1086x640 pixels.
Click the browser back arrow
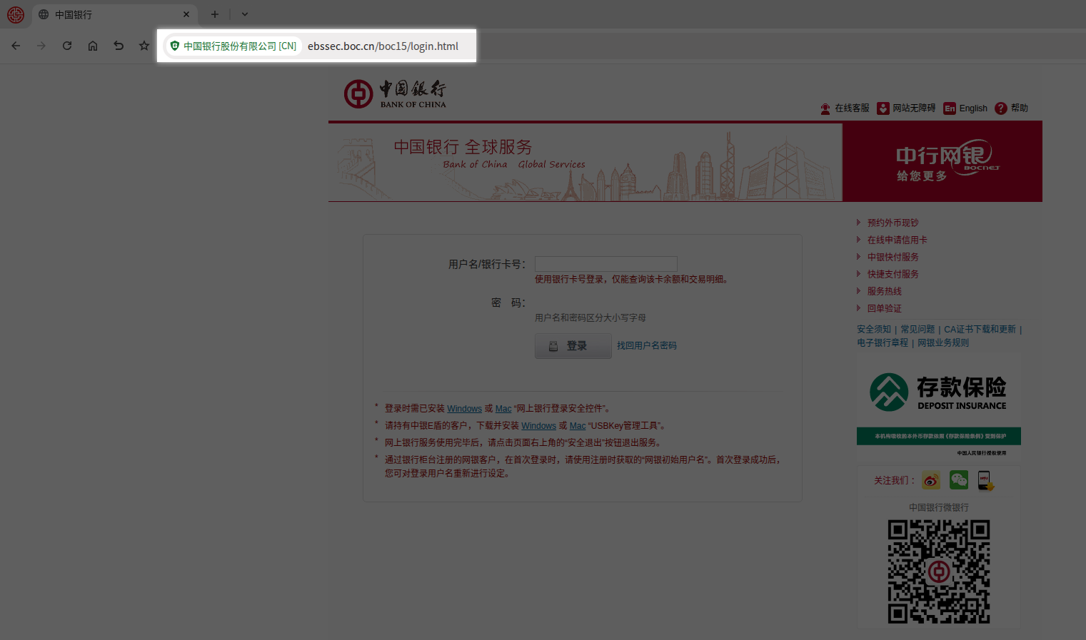click(16, 46)
